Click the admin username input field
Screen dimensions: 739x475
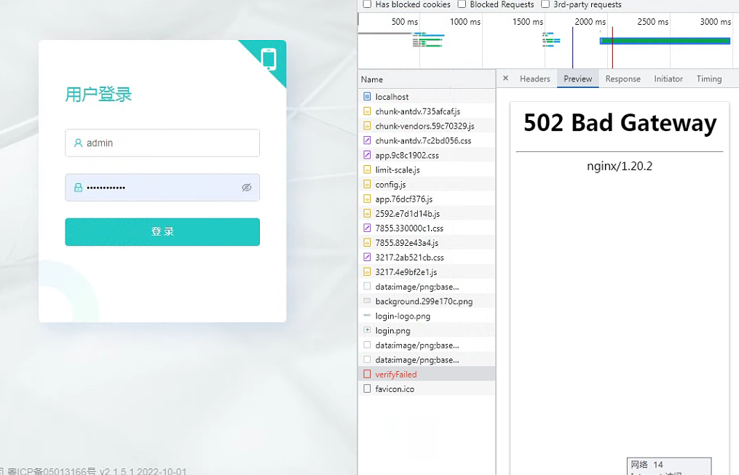(167, 143)
